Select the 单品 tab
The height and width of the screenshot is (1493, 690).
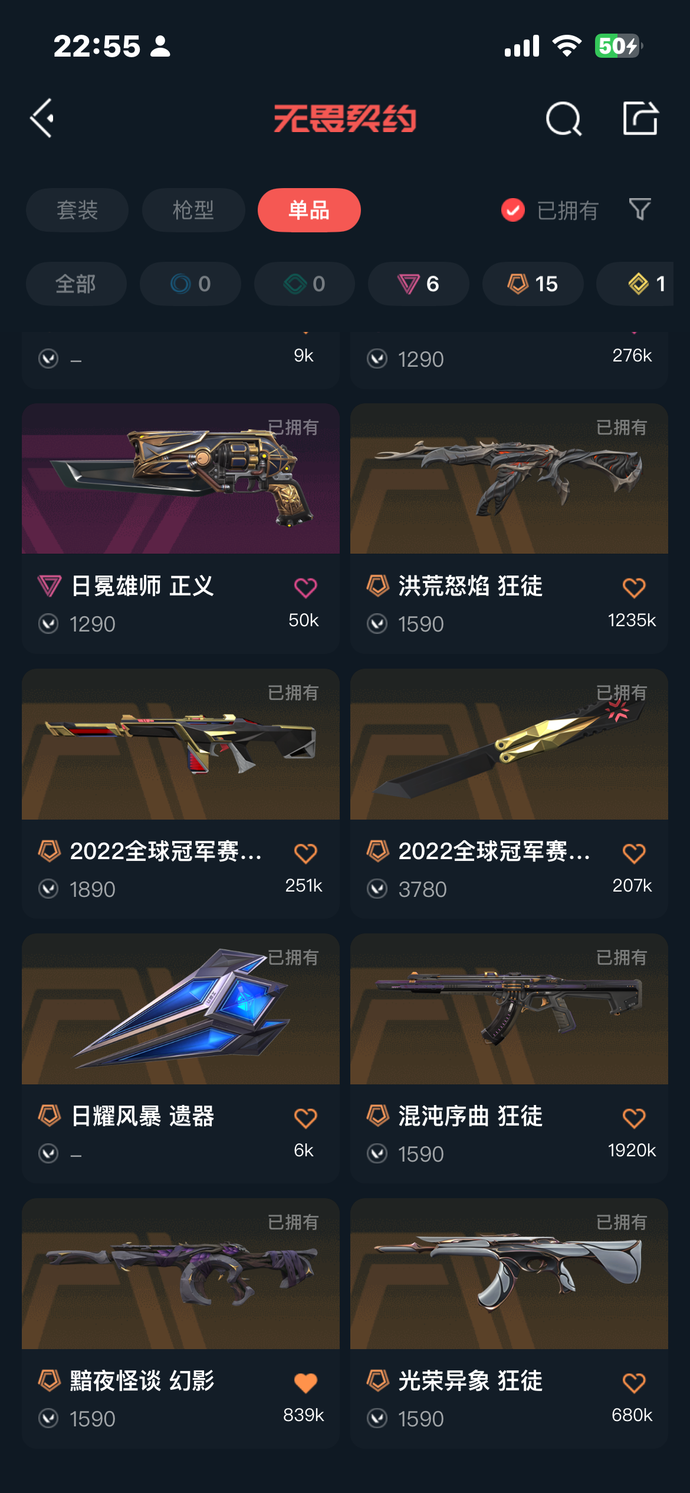(x=309, y=210)
